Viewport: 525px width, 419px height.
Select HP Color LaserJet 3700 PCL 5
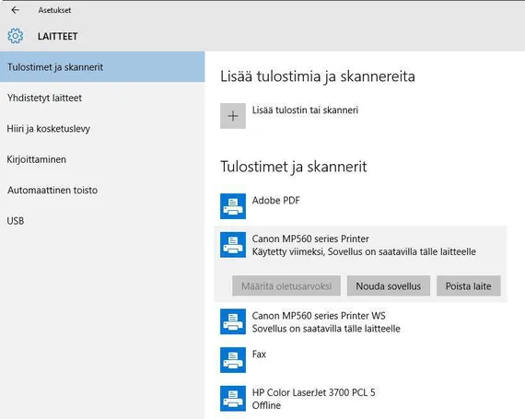(x=314, y=392)
